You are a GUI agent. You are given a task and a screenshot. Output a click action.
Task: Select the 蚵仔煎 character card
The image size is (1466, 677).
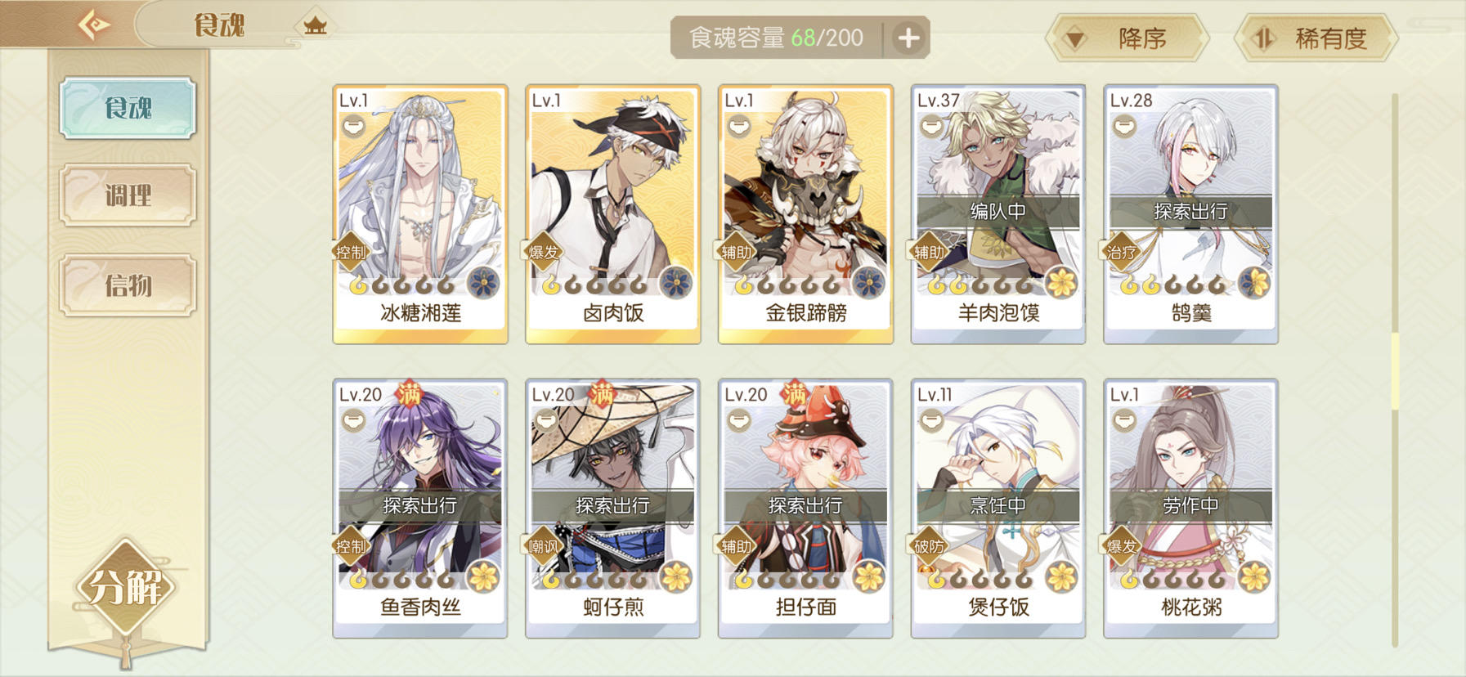tap(612, 508)
